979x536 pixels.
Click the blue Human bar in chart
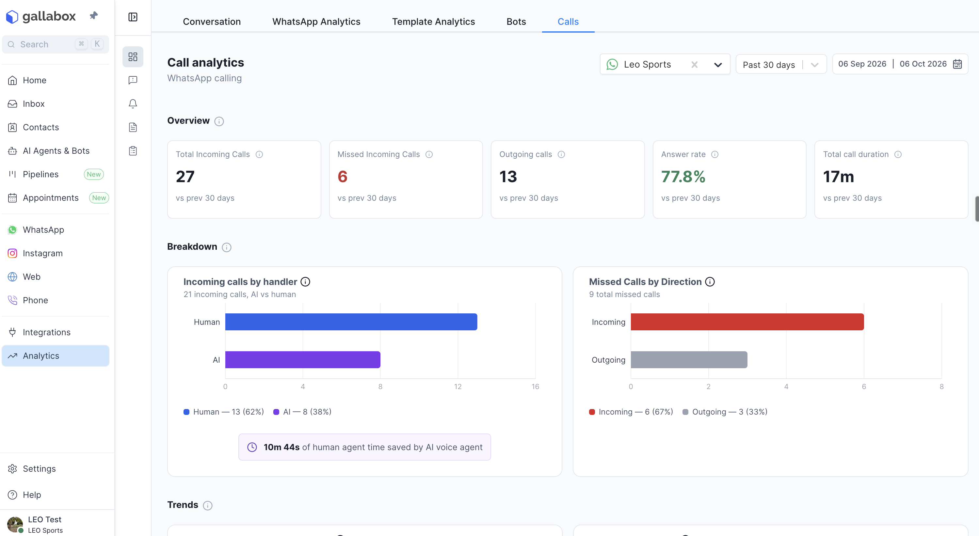point(351,322)
